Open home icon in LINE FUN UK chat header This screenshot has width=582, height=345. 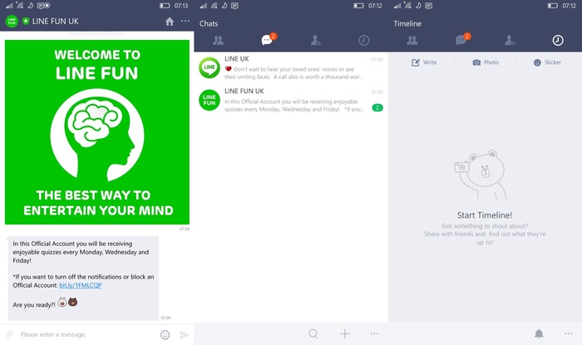coord(170,22)
